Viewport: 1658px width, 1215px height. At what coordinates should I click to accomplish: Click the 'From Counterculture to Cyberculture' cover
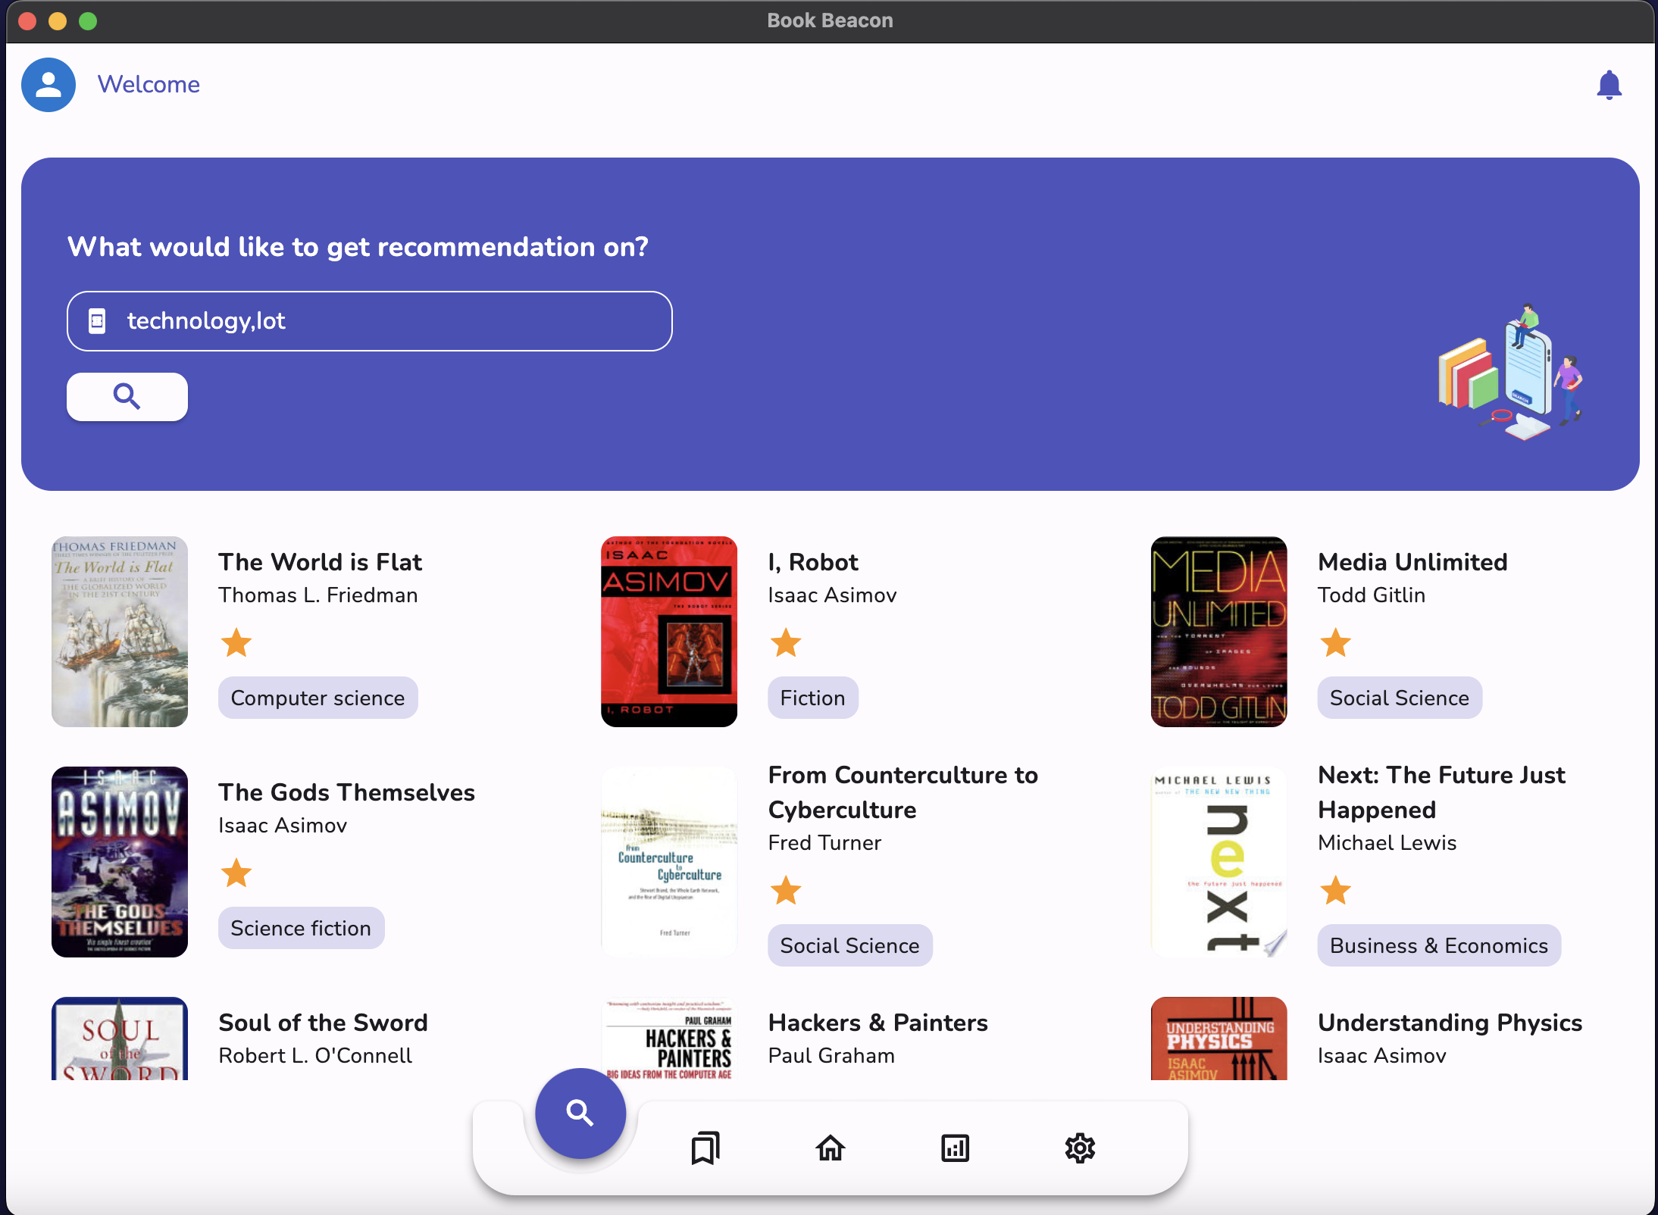[668, 861]
